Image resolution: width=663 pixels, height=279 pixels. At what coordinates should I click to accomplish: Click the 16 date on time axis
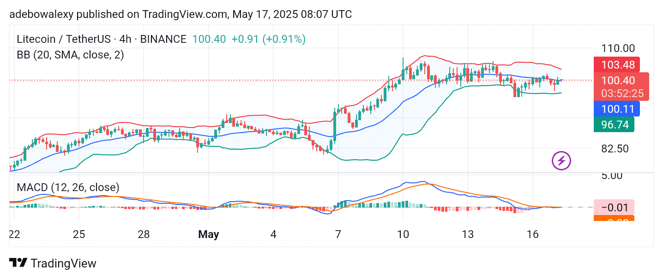[532, 234]
